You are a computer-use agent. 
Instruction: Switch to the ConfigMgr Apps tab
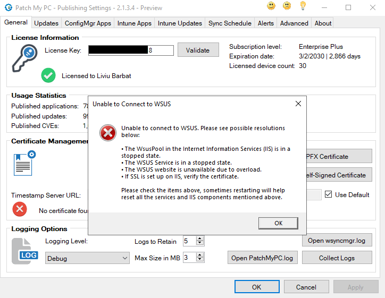88,23
